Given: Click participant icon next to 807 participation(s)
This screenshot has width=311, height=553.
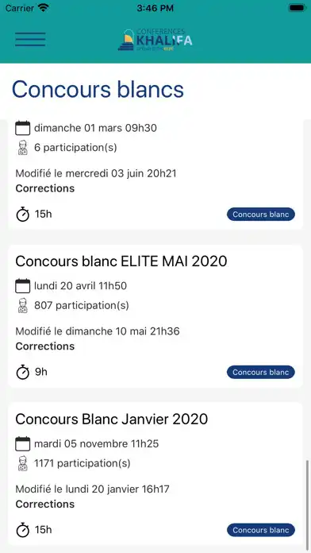Looking at the screenshot, I should pos(22,305).
